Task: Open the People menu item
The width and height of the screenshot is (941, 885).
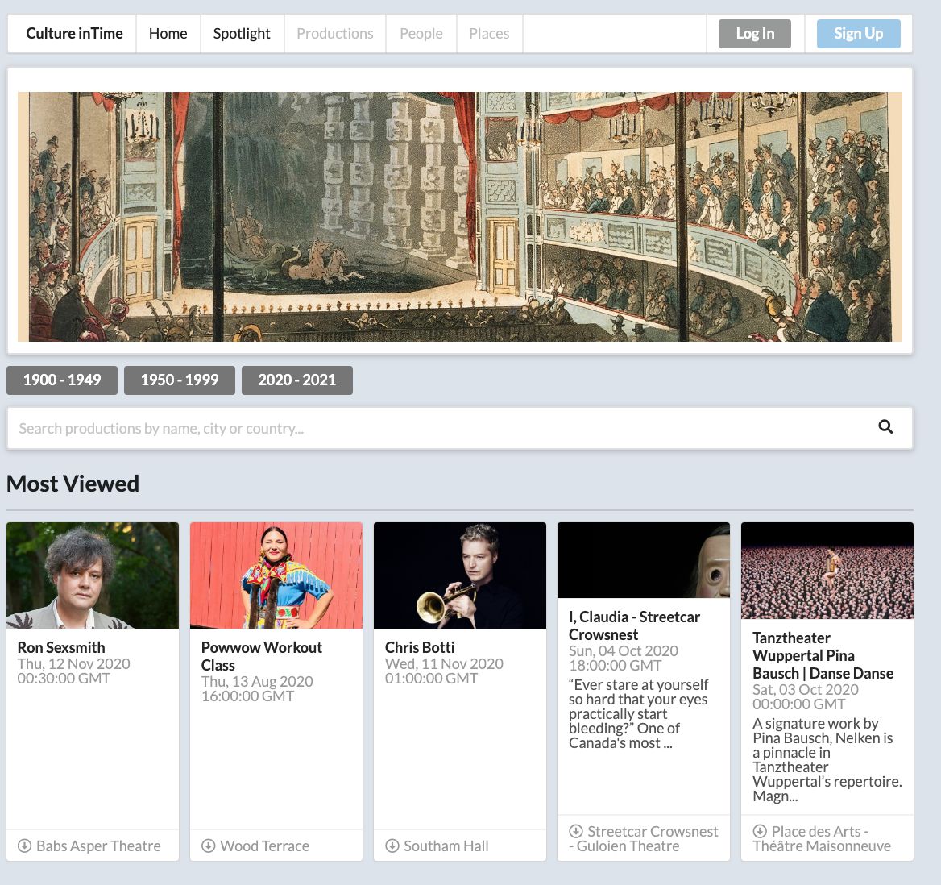Action: [x=421, y=34]
